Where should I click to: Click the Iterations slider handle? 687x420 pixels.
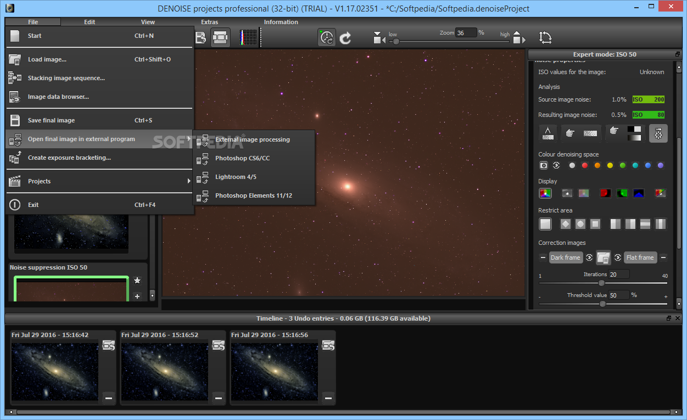[x=601, y=283]
